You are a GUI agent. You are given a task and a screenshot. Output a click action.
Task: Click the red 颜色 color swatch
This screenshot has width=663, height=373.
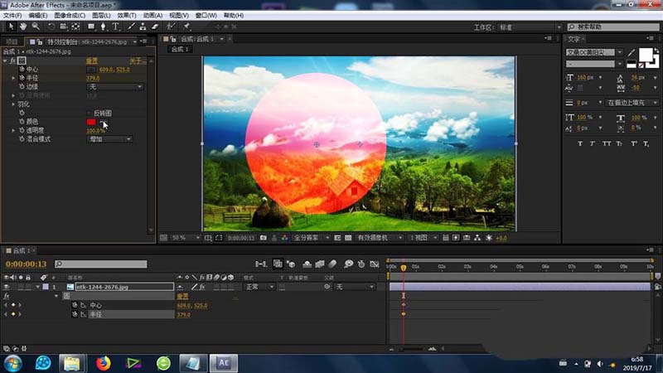click(x=91, y=122)
